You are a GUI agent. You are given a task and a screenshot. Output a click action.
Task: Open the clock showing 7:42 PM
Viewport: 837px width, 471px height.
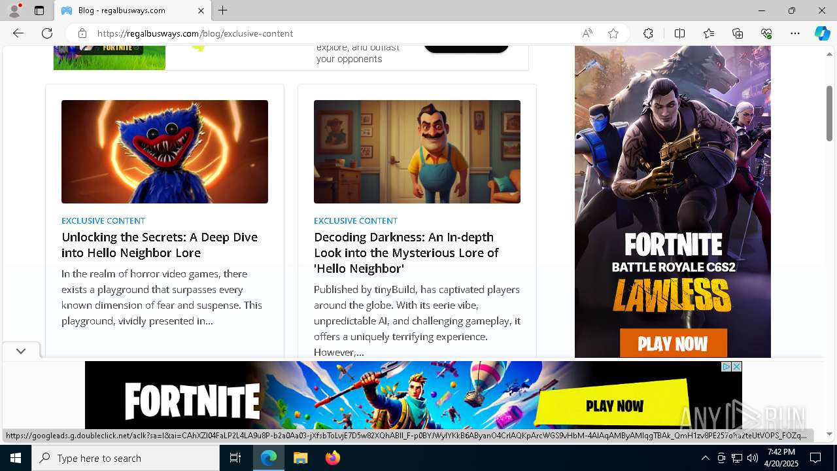point(781,458)
